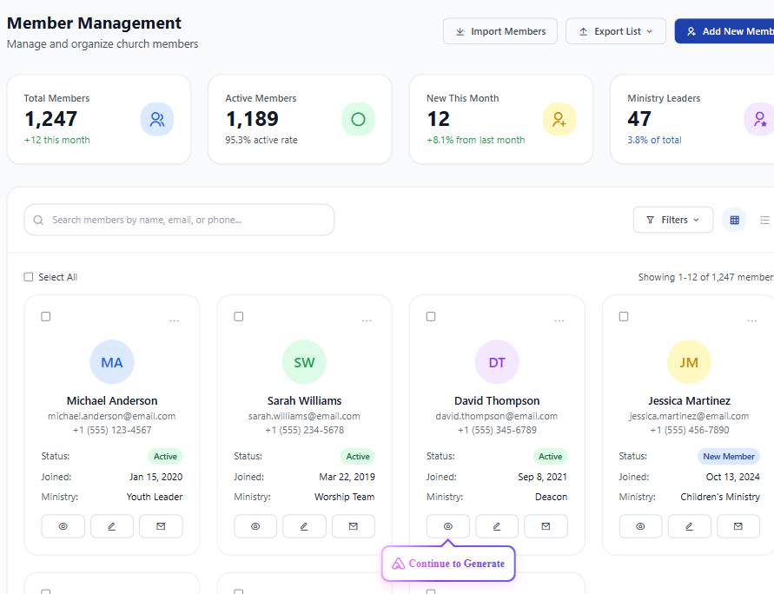Click Add New Member button
This screenshot has width=774, height=594.
coord(724,31)
